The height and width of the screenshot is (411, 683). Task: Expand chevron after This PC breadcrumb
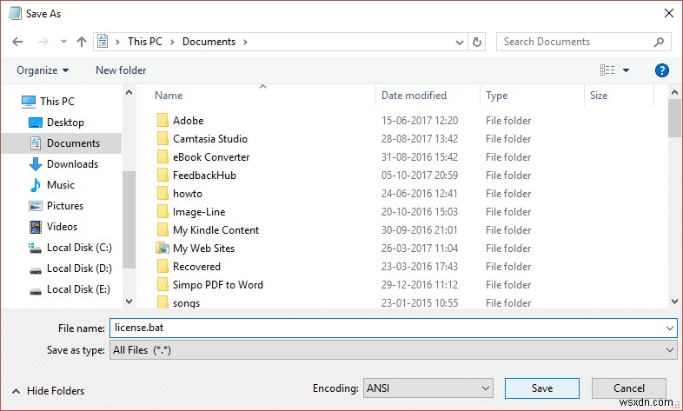pyautogui.click(x=173, y=43)
